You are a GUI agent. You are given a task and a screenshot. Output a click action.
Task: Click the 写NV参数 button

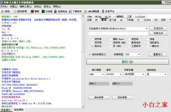(122, 97)
